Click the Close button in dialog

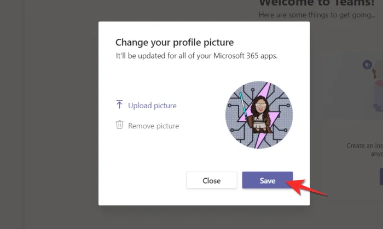click(212, 180)
